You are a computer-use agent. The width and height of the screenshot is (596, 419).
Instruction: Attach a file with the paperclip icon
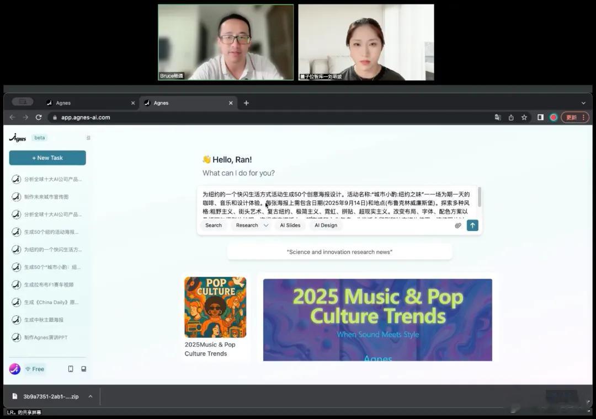pos(458,225)
